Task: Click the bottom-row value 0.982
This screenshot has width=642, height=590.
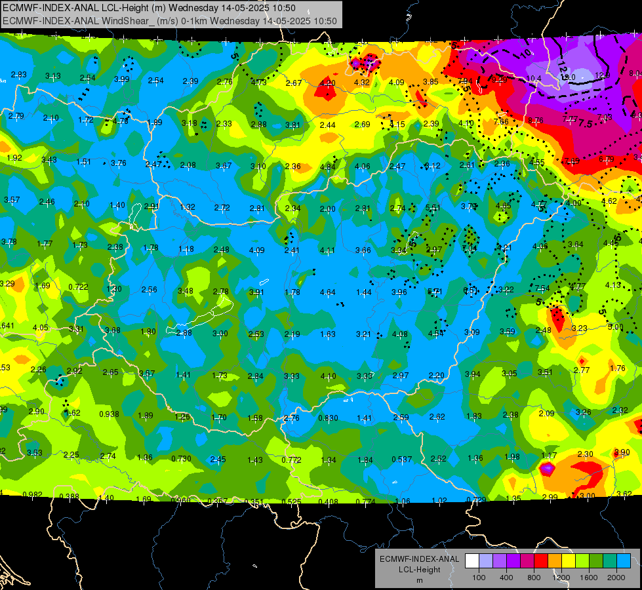Action: (32, 494)
